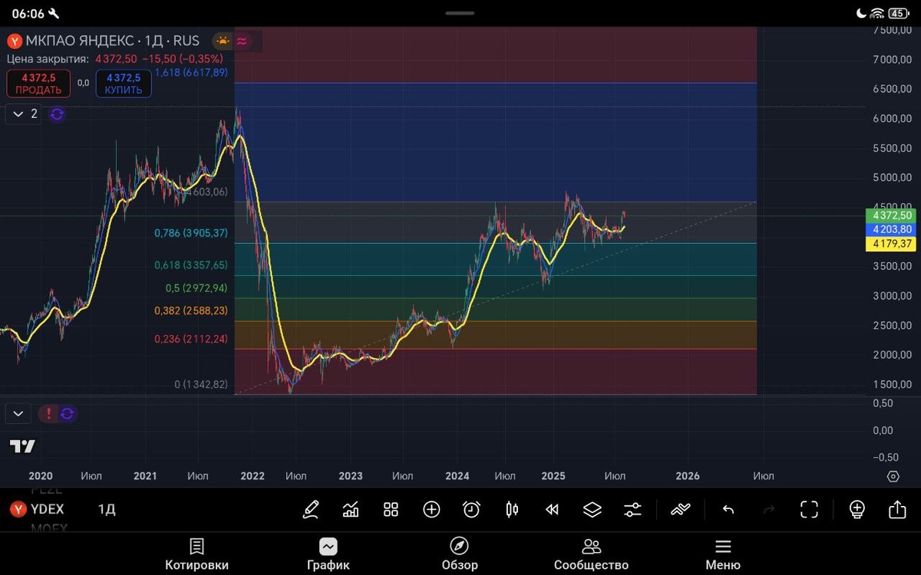This screenshot has width=921, height=575.
Task: Tap the yellow 4179,37 price label
Action: coord(890,244)
